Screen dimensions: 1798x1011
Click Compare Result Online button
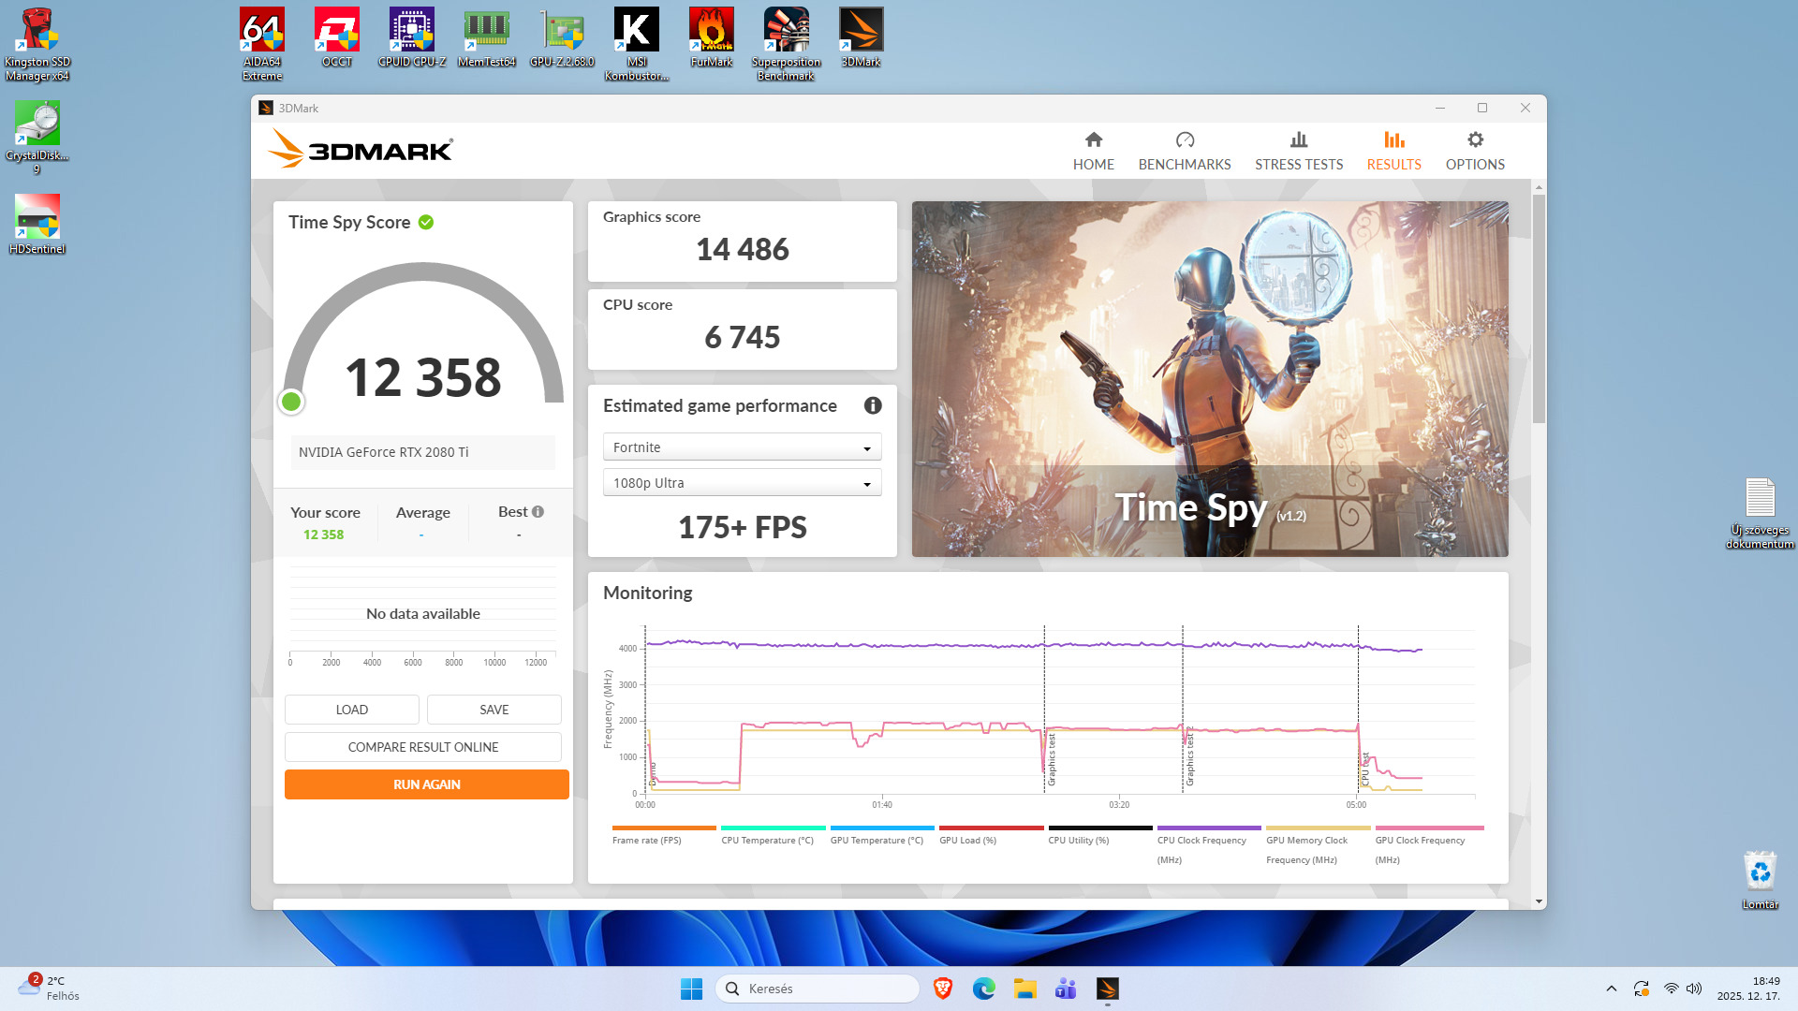click(422, 747)
